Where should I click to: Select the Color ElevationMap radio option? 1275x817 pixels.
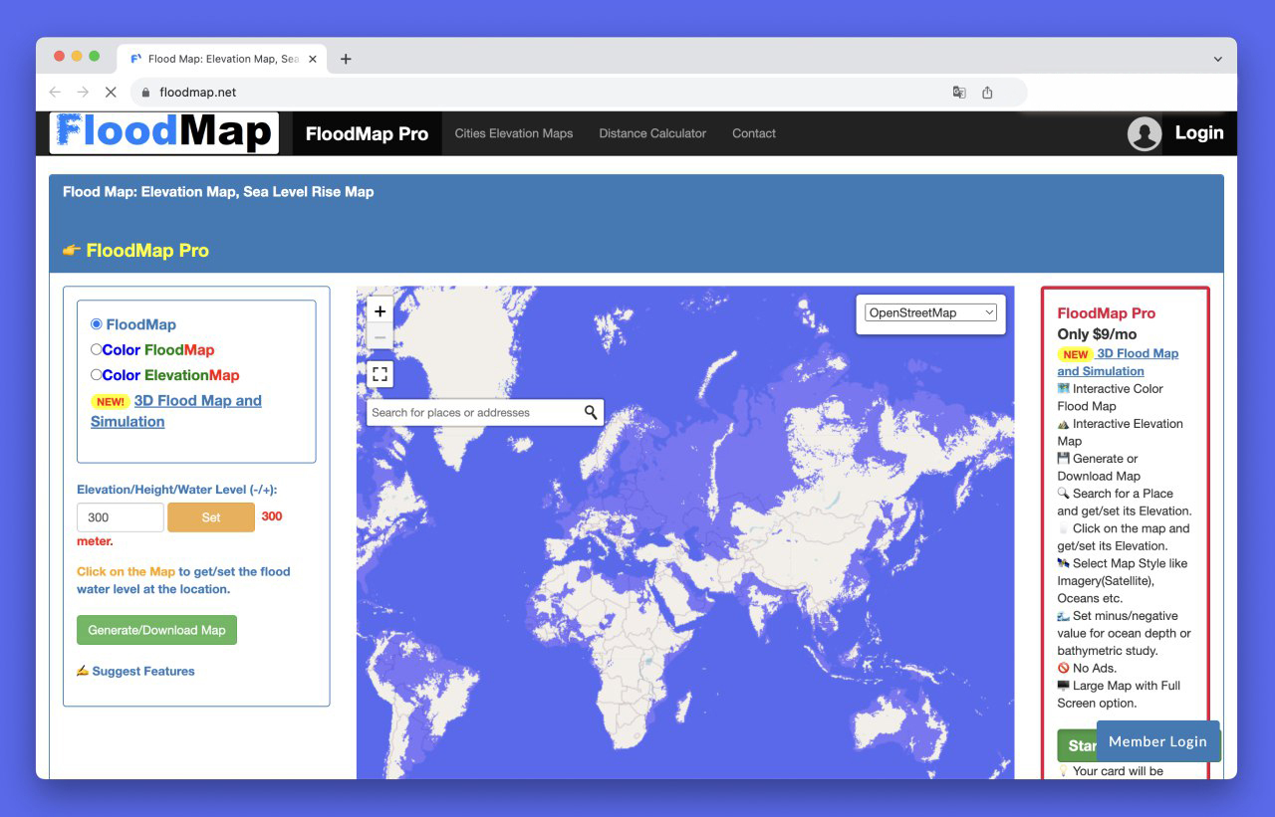[97, 375]
